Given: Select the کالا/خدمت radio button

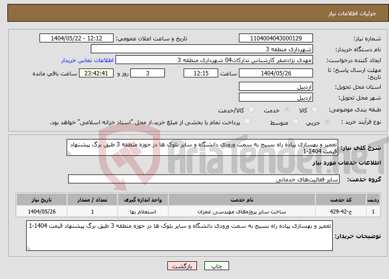Looking at the screenshot, I should point(252,109).
